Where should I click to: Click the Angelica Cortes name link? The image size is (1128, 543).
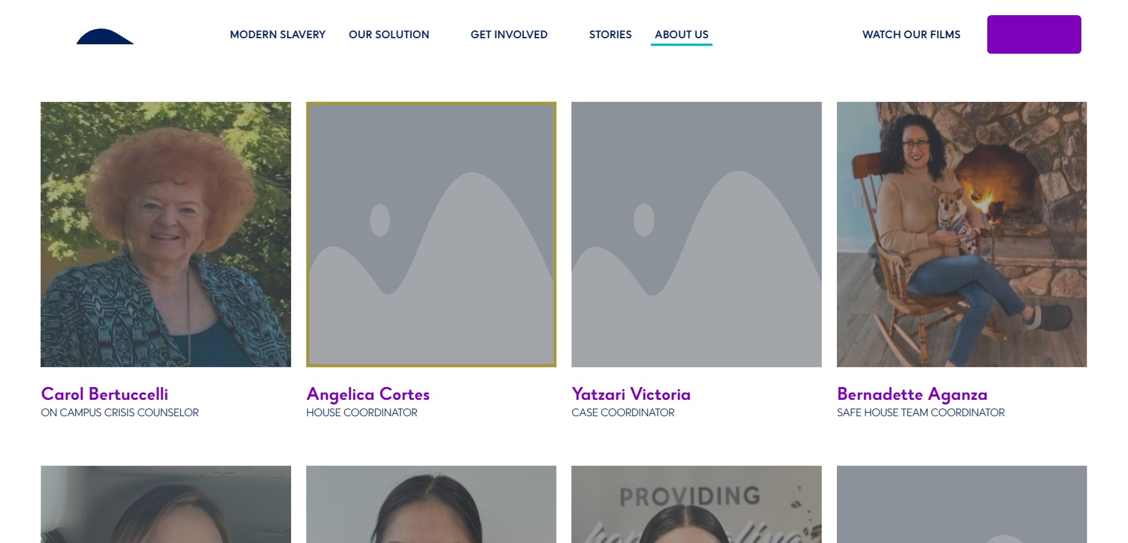368,394
